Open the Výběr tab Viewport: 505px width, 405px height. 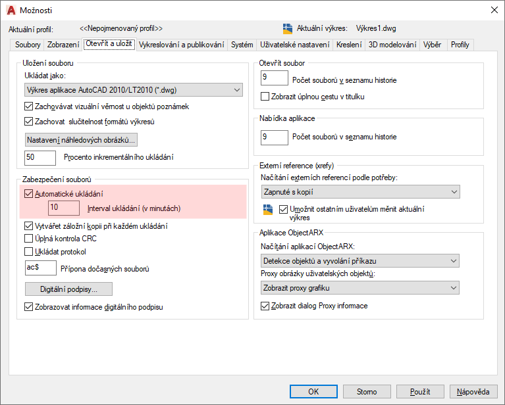432,45
